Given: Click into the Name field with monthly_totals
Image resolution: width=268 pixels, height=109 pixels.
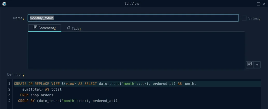Looking at the screenshot, I should (133, 18).
